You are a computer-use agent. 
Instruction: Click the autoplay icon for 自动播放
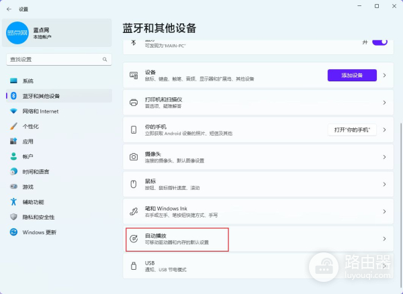(x=134, y=239)
